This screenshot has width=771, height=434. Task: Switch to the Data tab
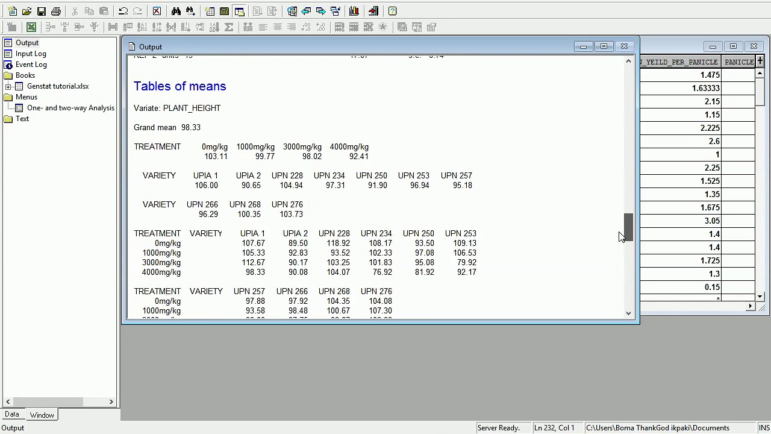12,415
